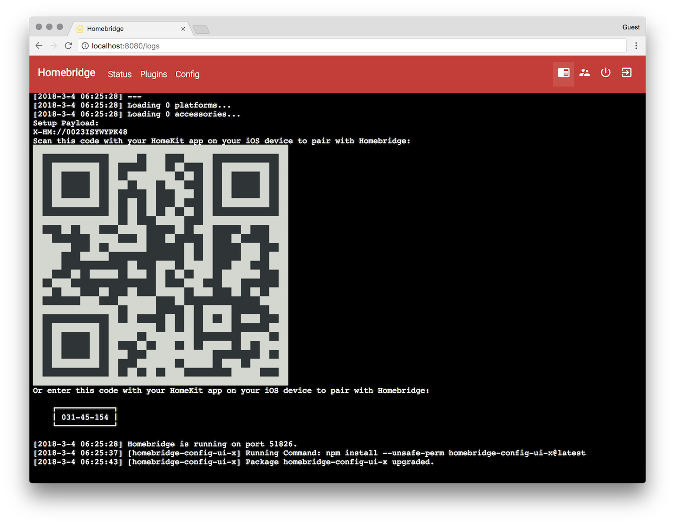The width and height of the screenshot is (675, 525).
Task: Click the X-HM://0023ISYWYPK48 setup payload
Action: click(x=80, y=132)
